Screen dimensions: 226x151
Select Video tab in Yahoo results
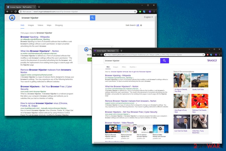(124, 67)
